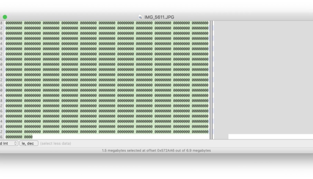Screen dimensions: 313x179
Task: Click the "(select less data)" inspector field
Action: [x=56, y=143]
